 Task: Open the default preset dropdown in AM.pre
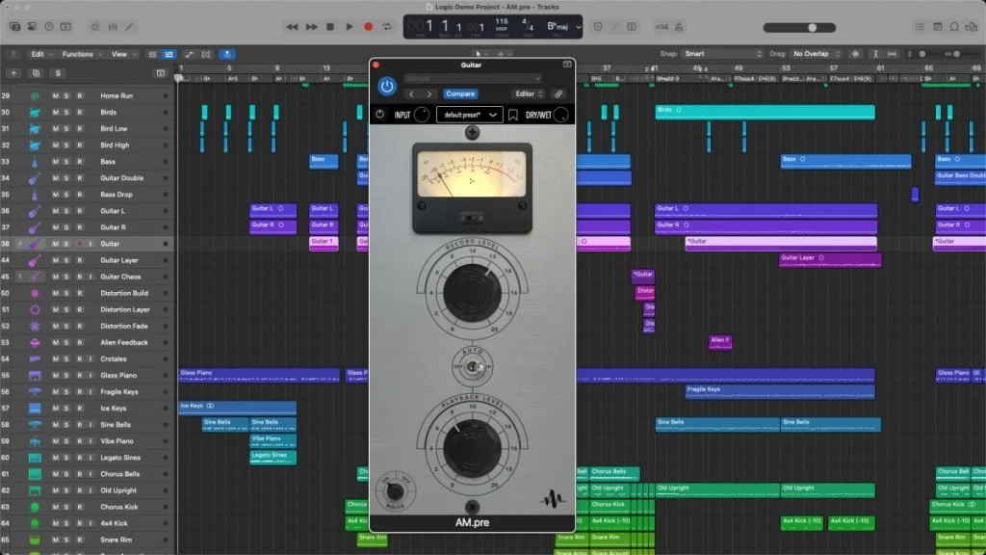469,116
